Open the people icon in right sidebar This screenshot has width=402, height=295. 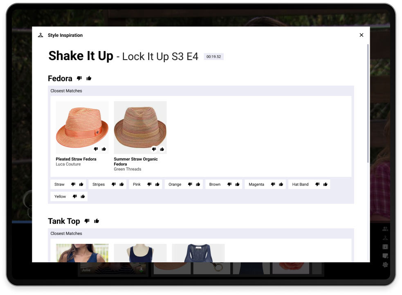(385, 229)
